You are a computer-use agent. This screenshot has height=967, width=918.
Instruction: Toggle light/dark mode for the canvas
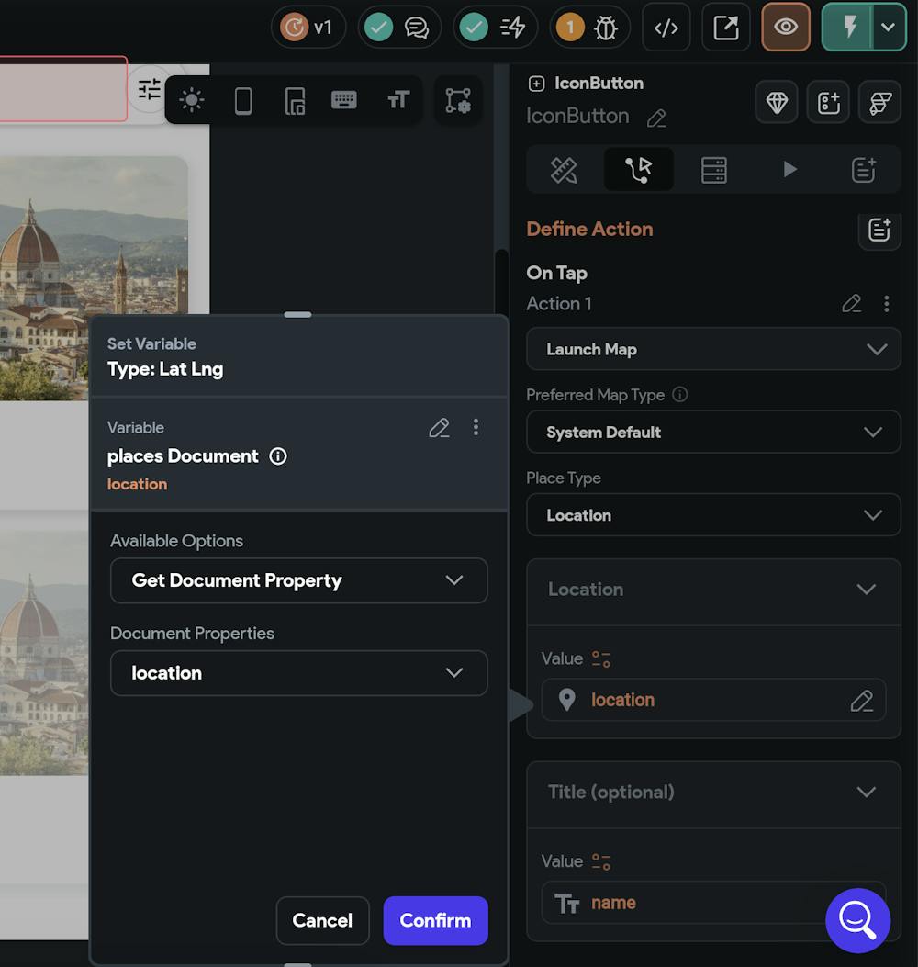(x=190, y=101)
